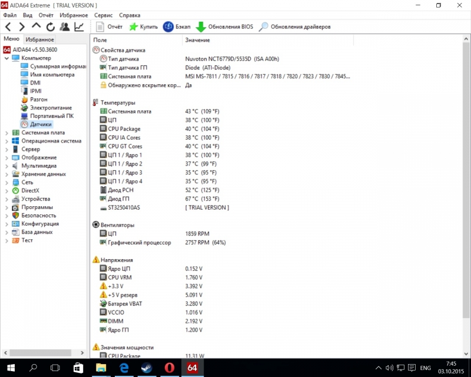Collapse the Компьютер tree node
471x377 pixels.
tap(6, 58)
